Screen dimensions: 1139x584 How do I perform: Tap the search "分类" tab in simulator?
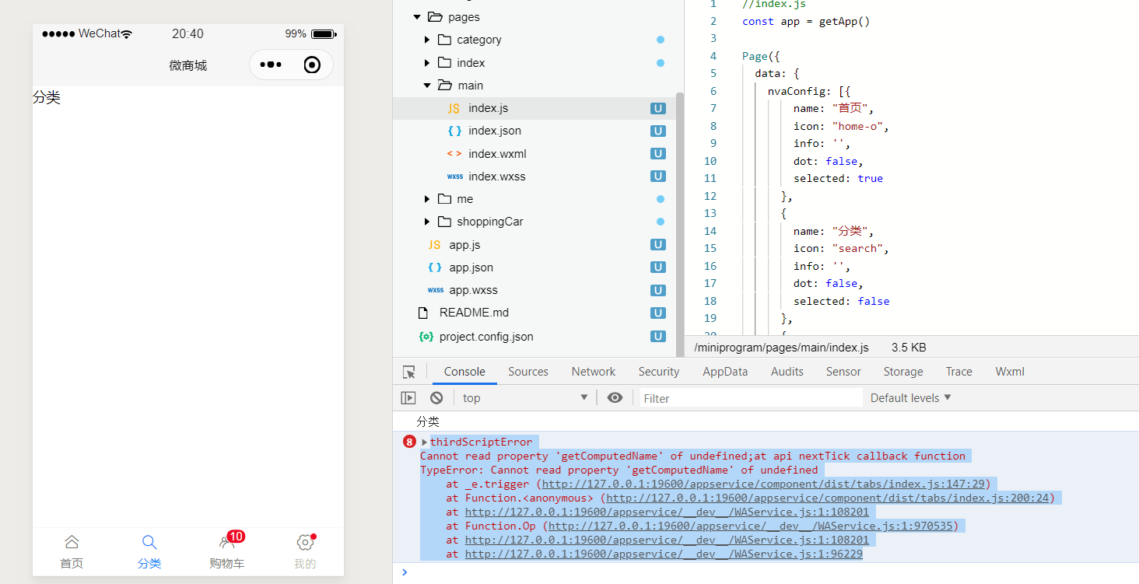tap(149, 551)
